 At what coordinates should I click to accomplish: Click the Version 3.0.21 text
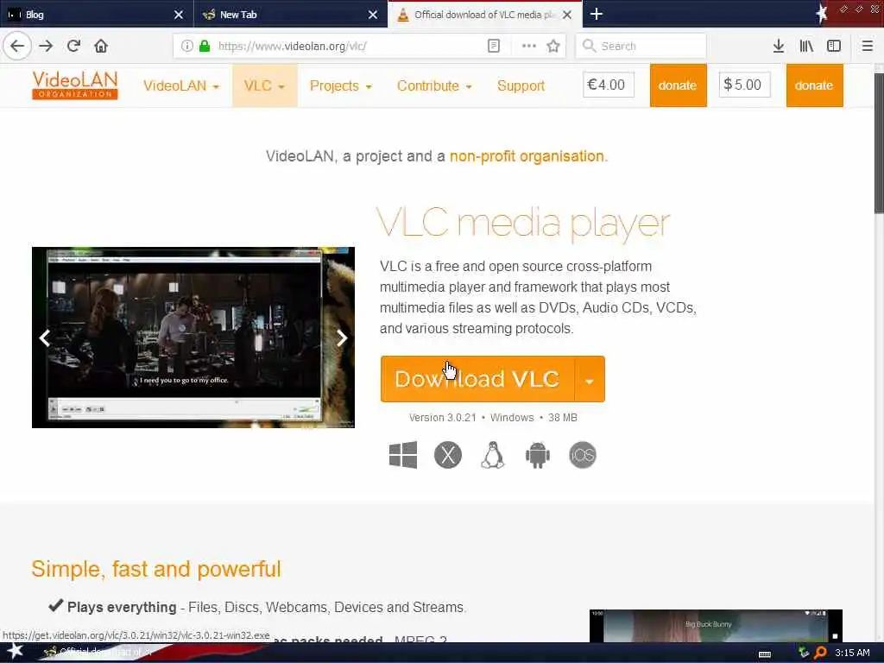click(x=443, y=418)
